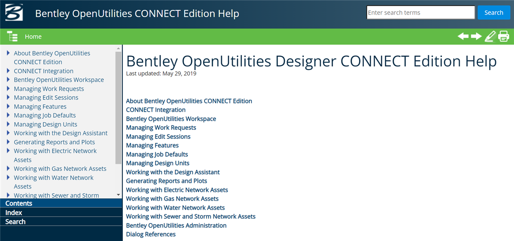The height and width of the screenshot is (241, 514).
Task: Open Working with Gas Network Assets link
Action: pos(172,199)
